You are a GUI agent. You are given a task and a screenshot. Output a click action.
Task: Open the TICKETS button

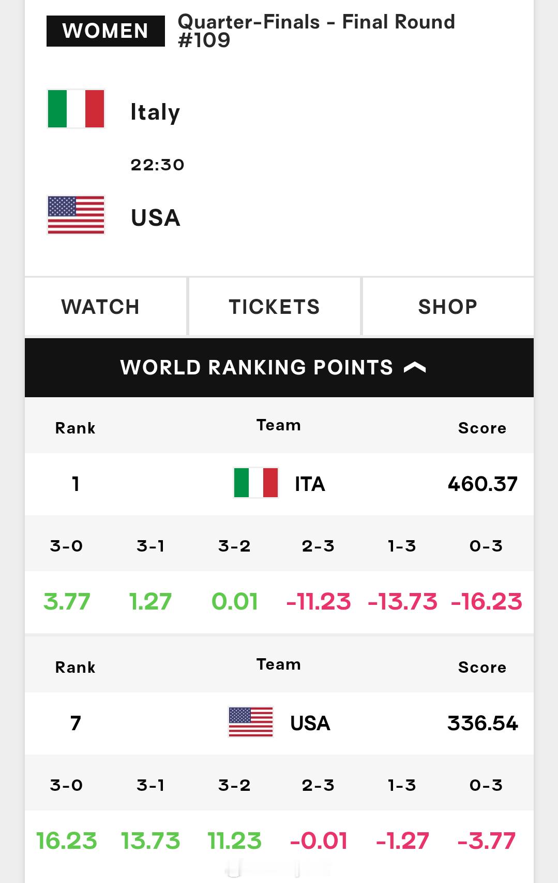[275, 307]
